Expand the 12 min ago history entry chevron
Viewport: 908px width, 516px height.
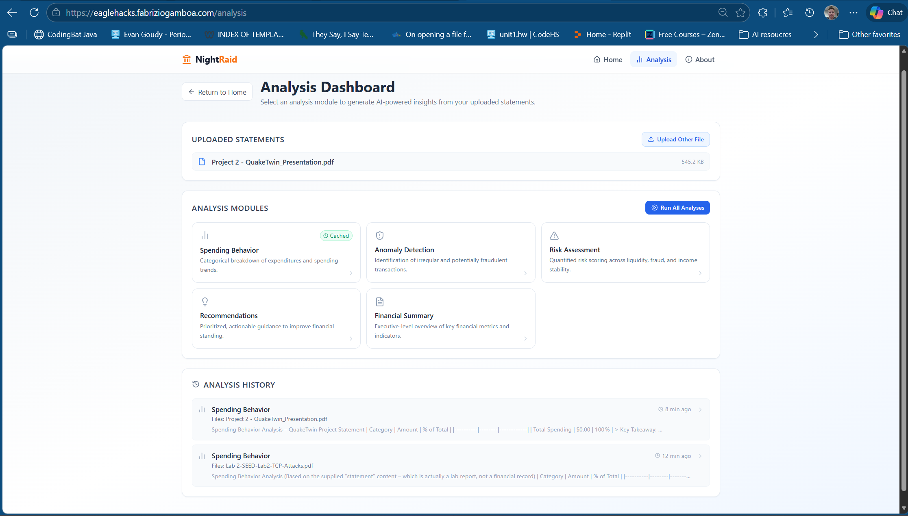click(x=700, y=456)
